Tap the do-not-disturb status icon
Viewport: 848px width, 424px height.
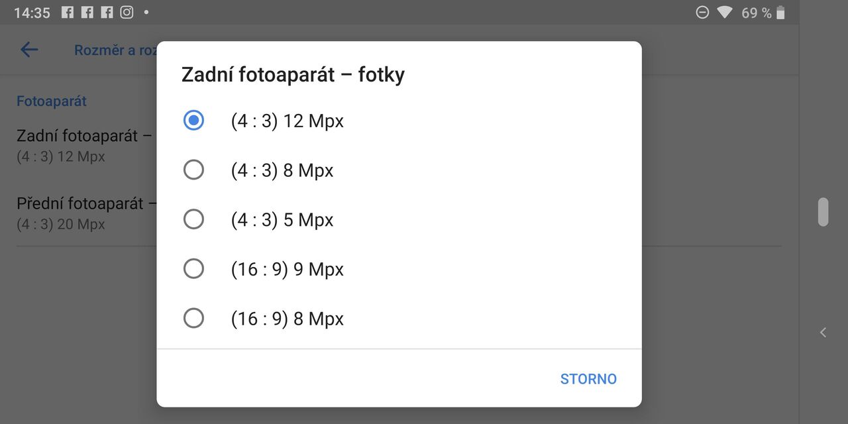point(702,12)
